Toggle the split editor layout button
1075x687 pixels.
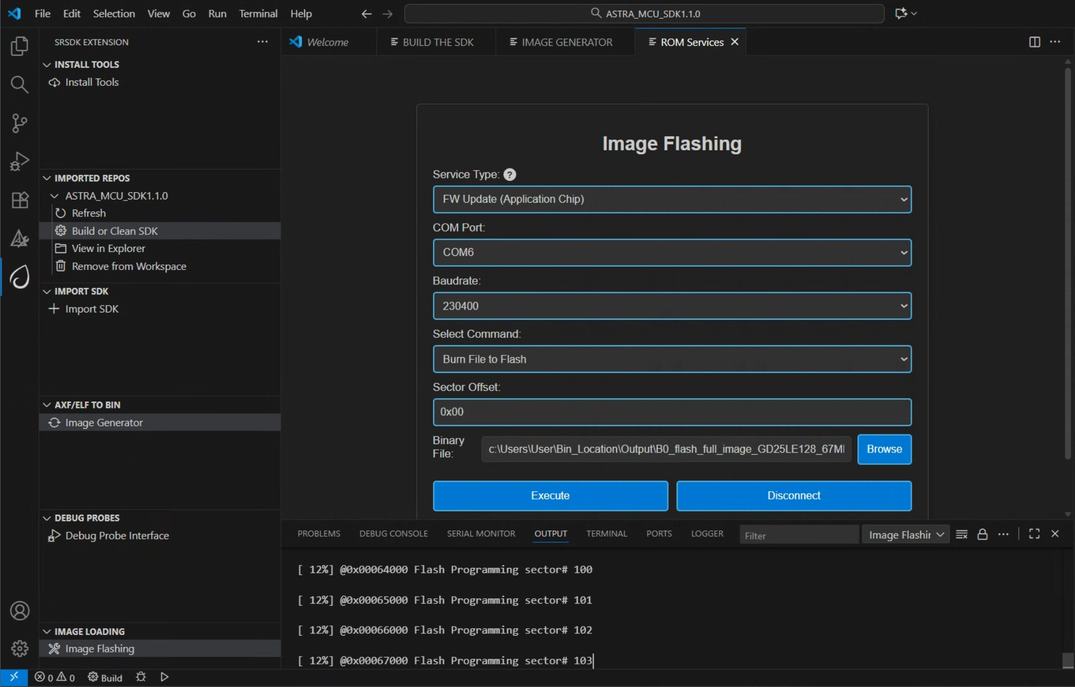pyautogui.click(x=1034, y=42)
